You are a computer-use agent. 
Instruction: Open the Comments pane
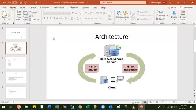tap(187, 7)
